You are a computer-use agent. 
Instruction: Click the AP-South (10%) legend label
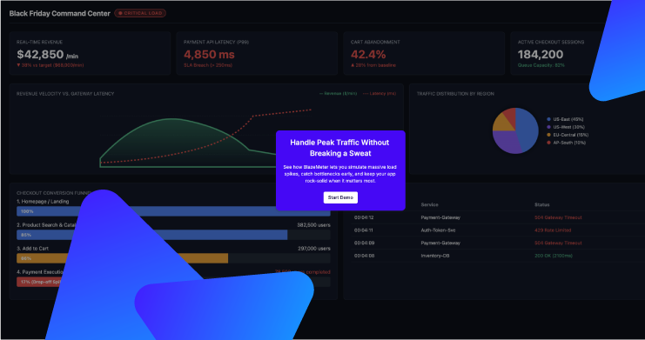569,143
